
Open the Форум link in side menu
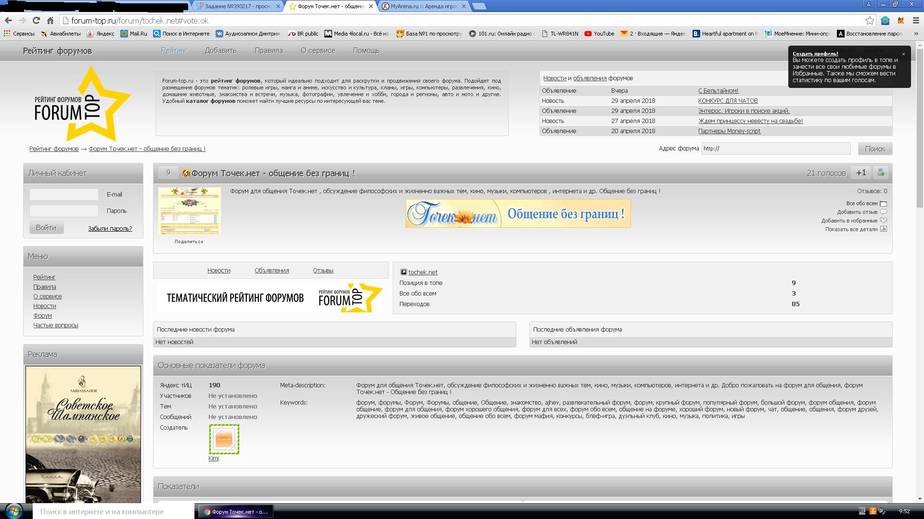tap(42, 316)
